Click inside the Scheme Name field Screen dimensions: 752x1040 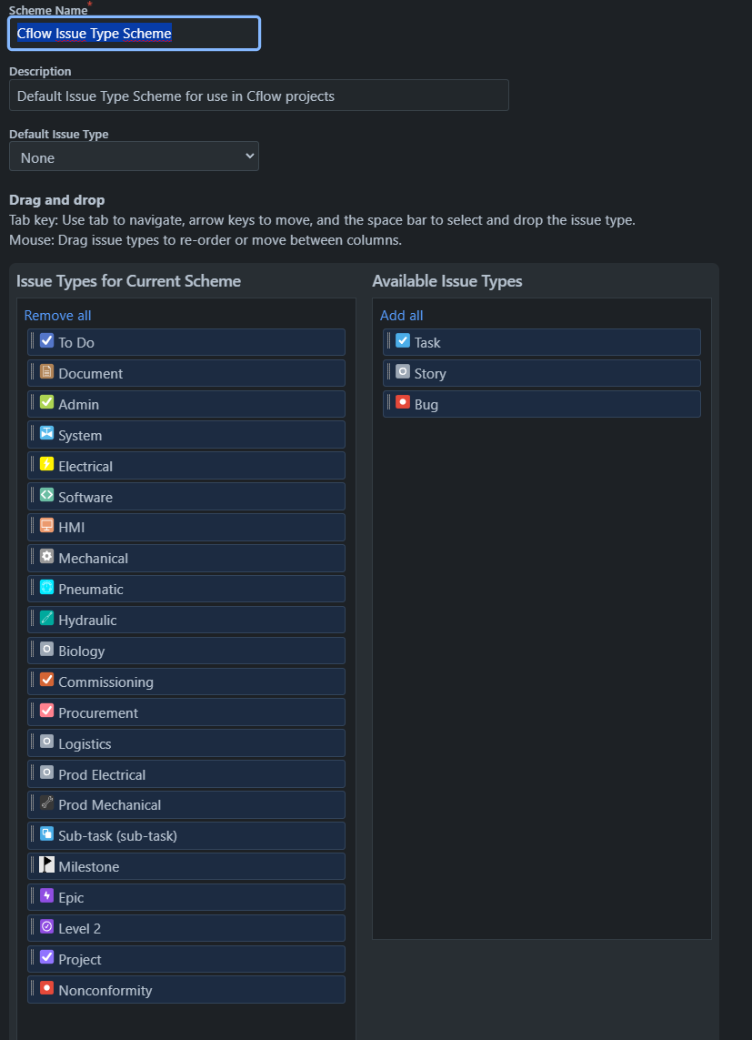133,33
